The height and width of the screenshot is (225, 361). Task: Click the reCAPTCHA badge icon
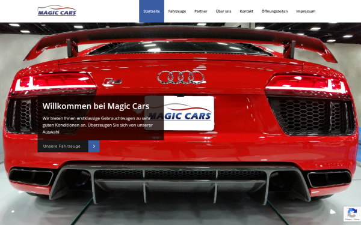352,214
